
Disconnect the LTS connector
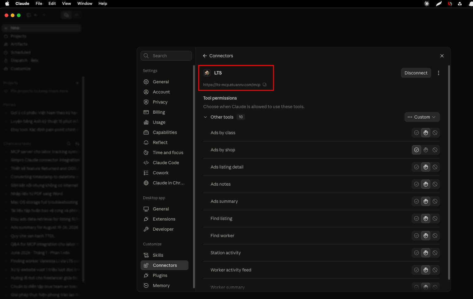[416, 73]
